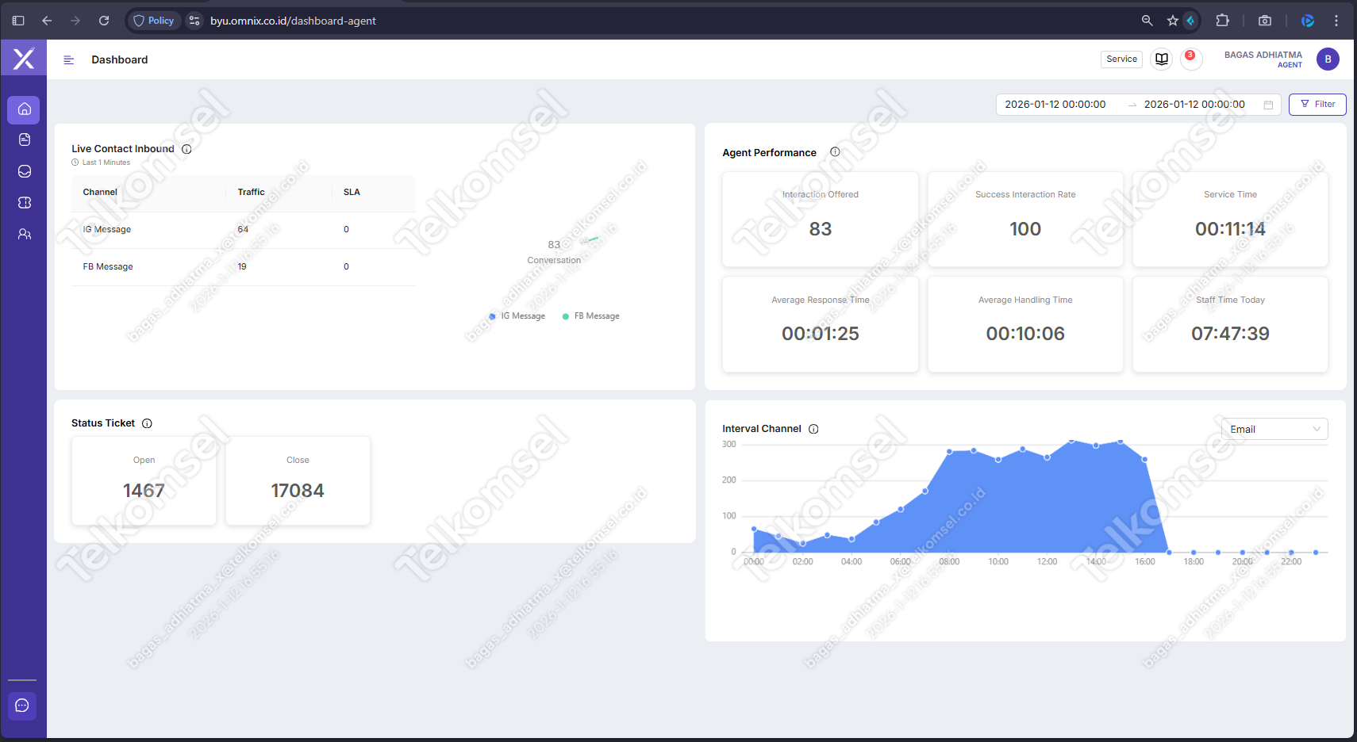The image size is (1357, 742).
Task: Bookmark this page with star icon
Action: pyautogui.click(x=1172, y=21)
